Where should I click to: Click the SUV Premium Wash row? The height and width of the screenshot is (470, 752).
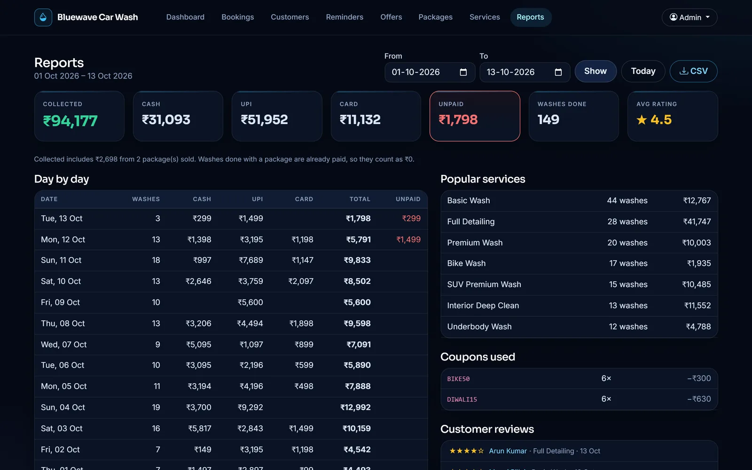pyautogui.click(x=579, y=285)
